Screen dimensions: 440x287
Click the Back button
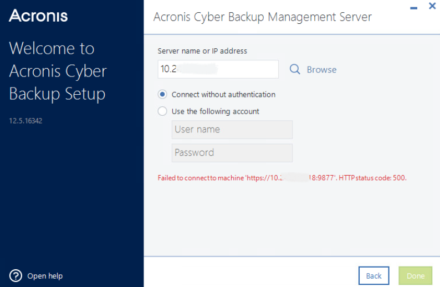[x=374, y=275]
